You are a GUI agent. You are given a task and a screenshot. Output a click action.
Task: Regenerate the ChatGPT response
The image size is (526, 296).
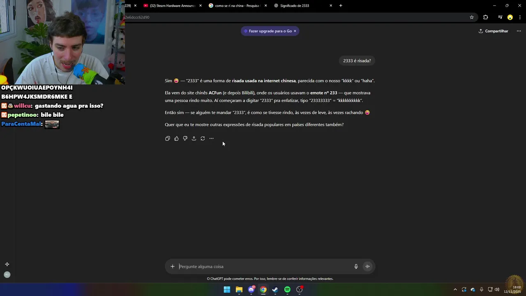point(203,139)
